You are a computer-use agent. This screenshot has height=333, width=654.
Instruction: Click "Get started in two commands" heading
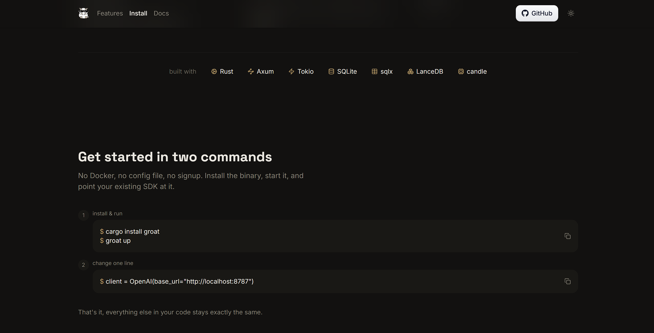(175, 157)
